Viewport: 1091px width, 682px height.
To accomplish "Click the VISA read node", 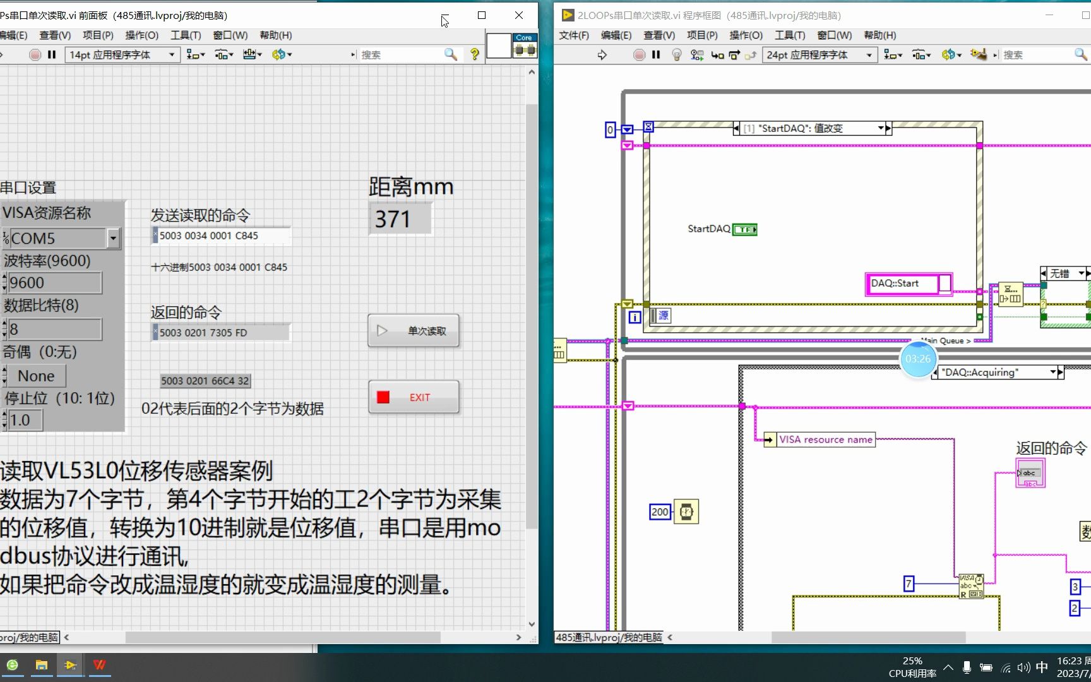I will coord(971,586).
